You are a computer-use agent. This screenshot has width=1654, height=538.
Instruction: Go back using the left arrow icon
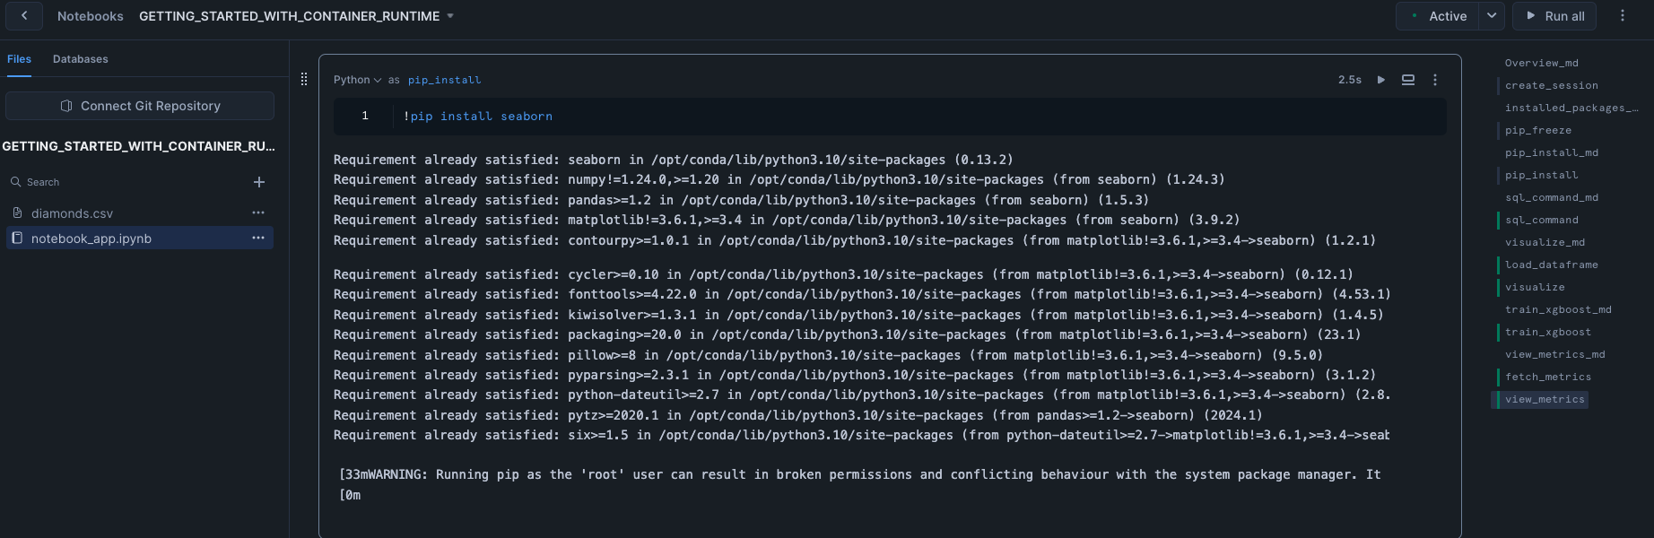(24, 15)
